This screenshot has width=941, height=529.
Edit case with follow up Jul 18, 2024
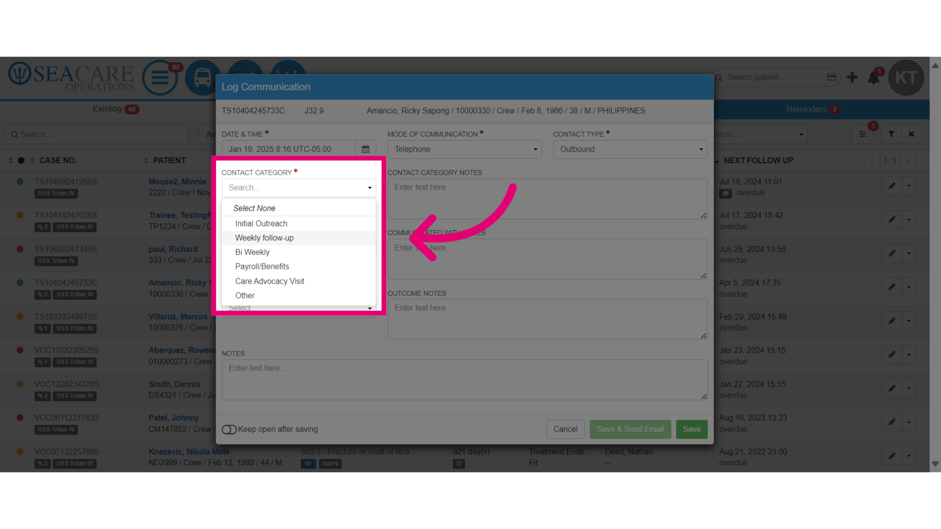892,186
